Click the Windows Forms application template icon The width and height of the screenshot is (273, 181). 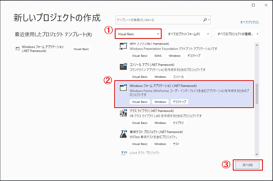point(123,88)
